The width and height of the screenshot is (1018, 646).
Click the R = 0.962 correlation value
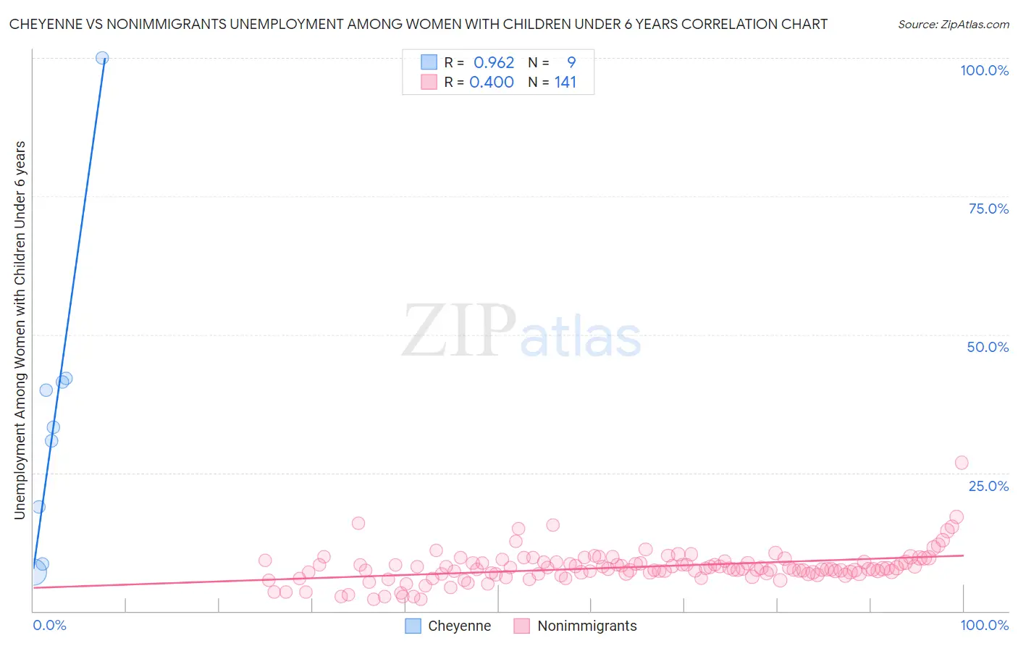pos(479,62)
